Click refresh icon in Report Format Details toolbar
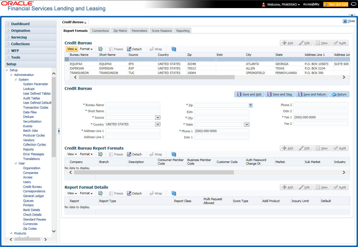 [174, 193]
